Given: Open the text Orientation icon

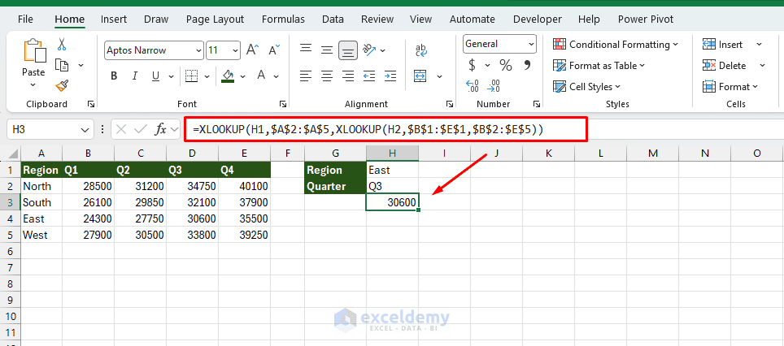Looking at the screenshot, I should (x=369, y=50).
